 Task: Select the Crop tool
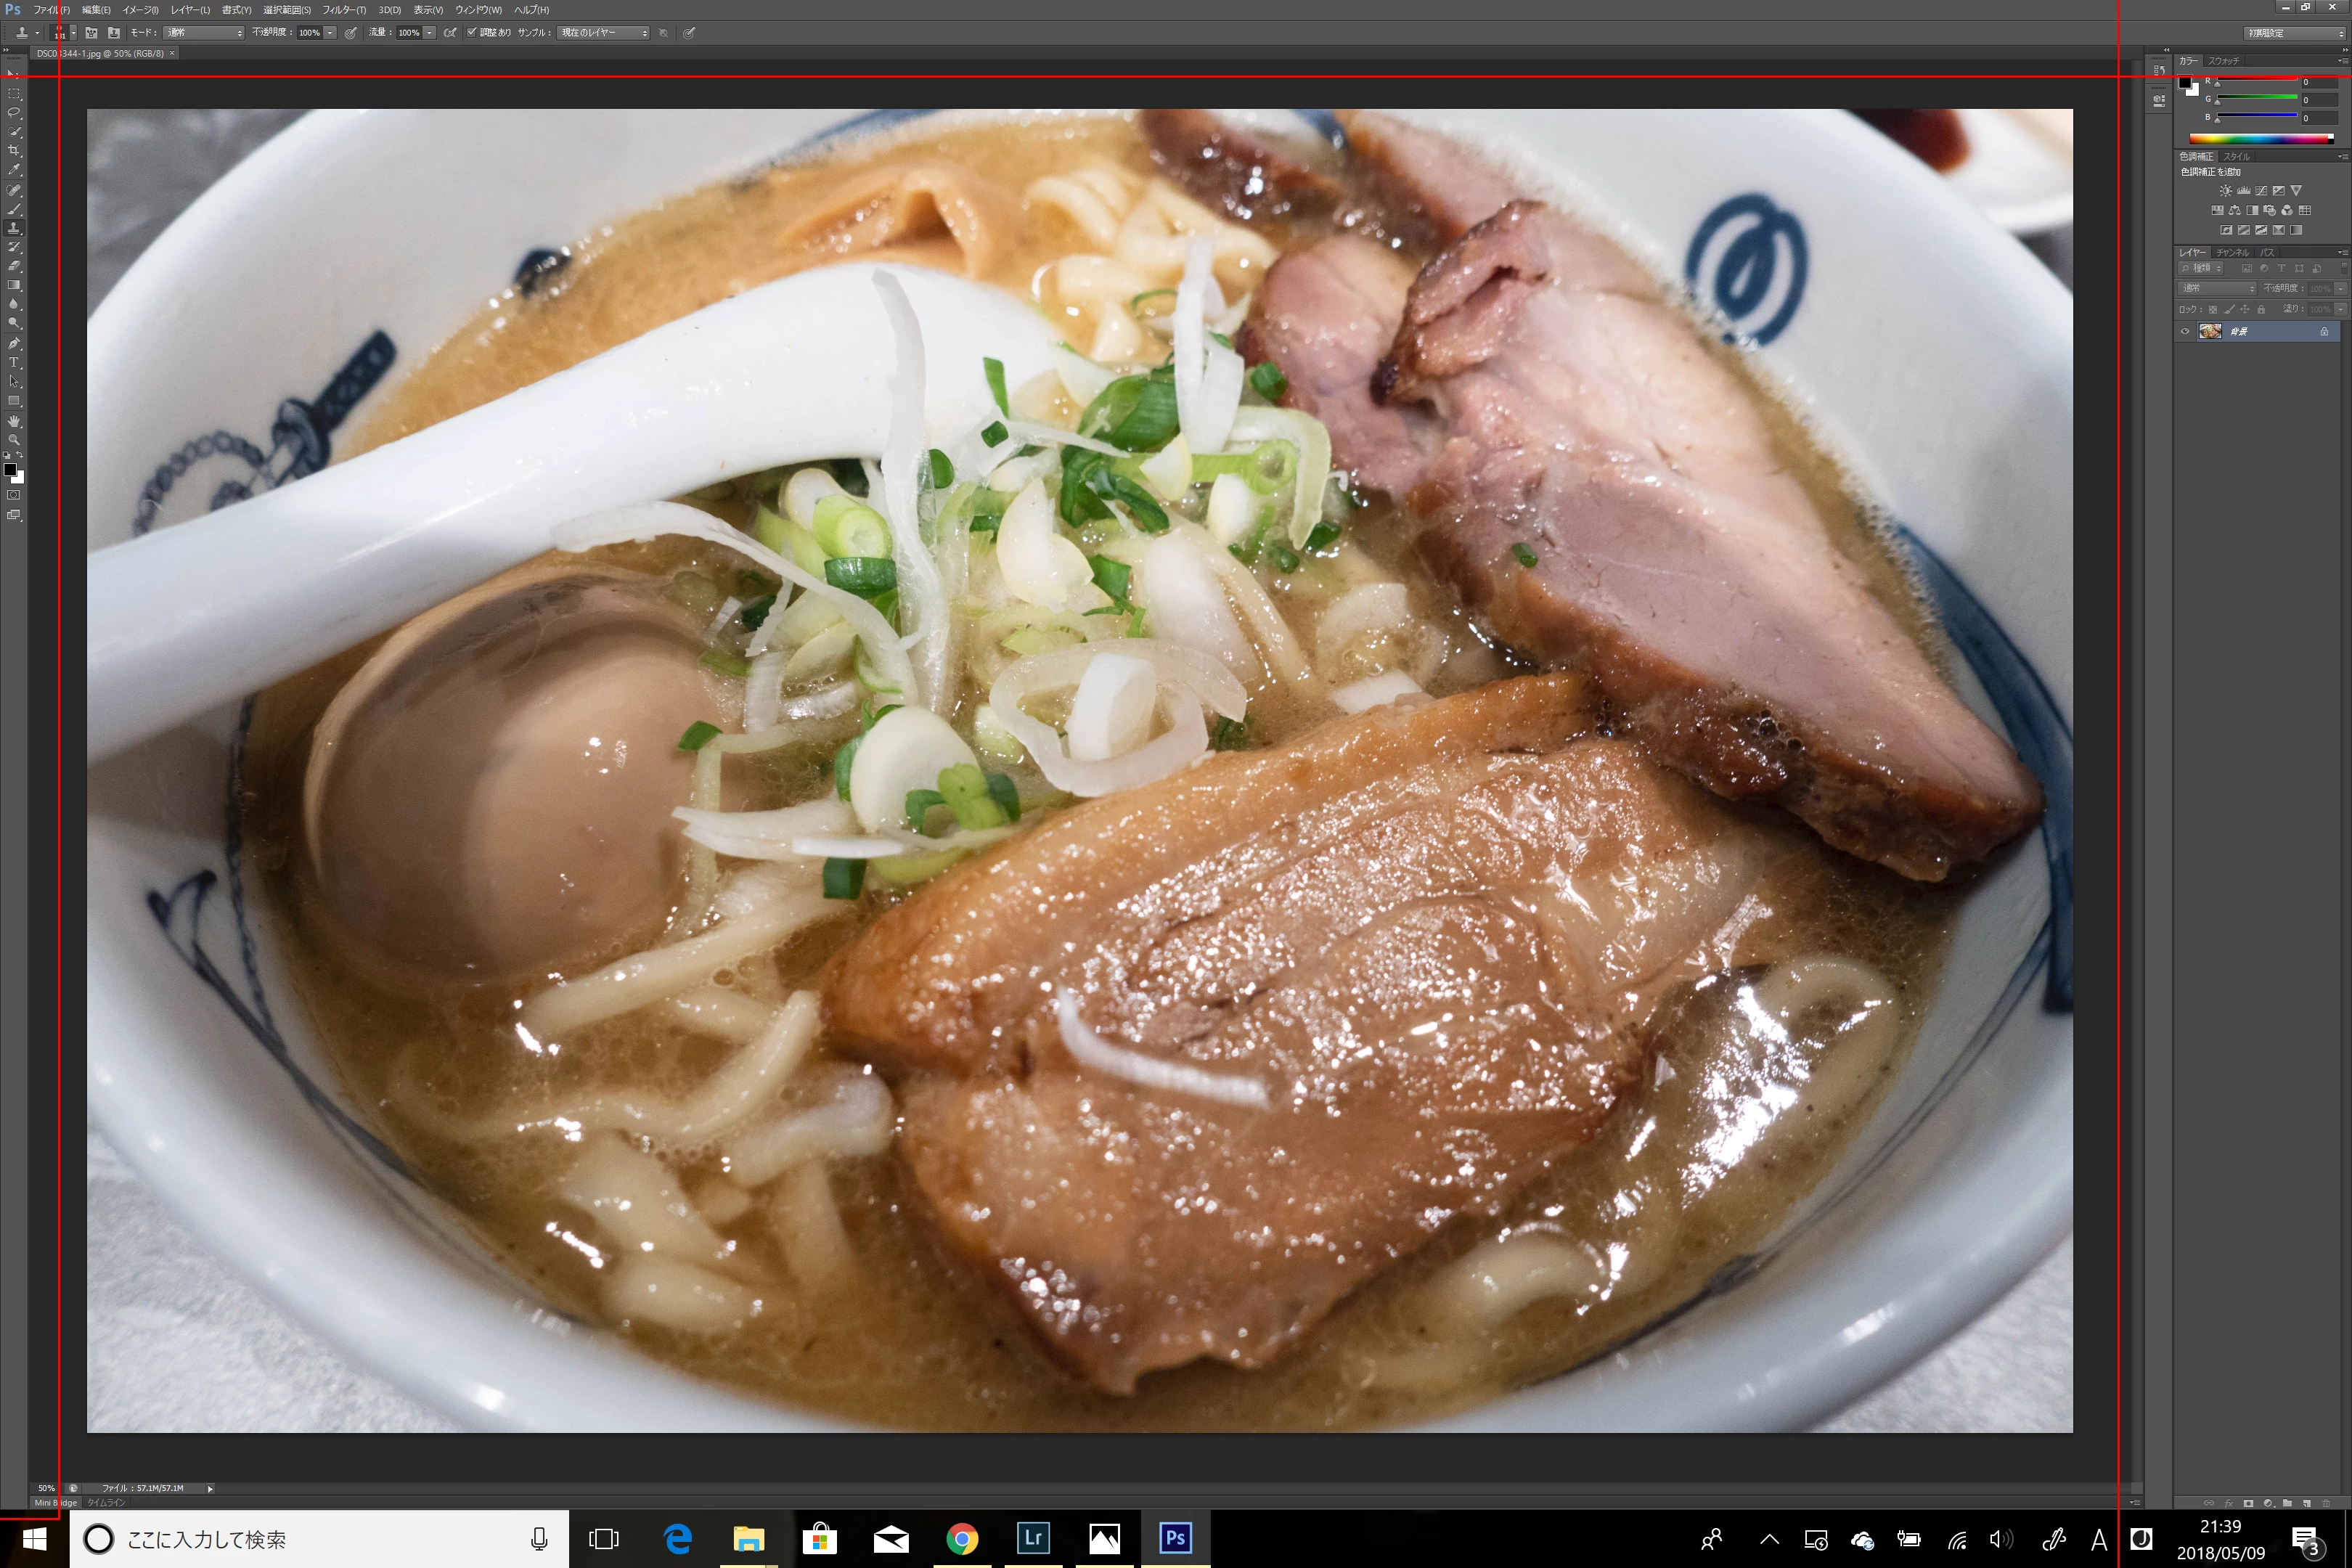(14, 151)
